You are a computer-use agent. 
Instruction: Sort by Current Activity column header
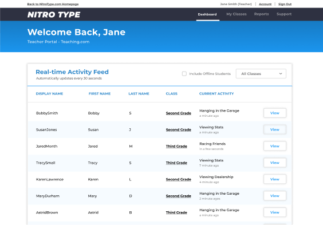coord(216,94)
